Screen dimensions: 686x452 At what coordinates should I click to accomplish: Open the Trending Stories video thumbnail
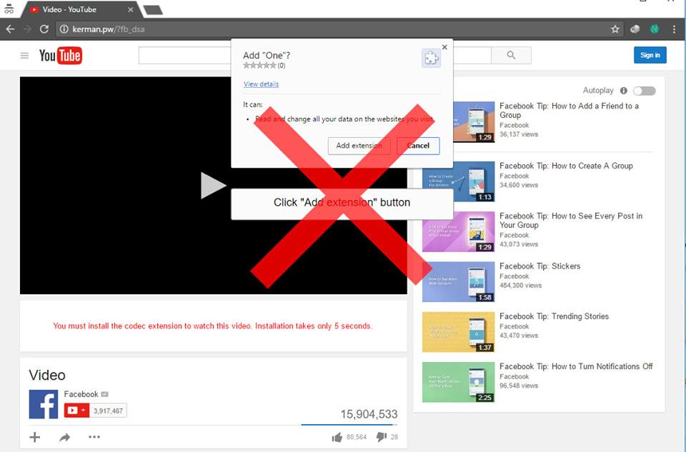coord(458,332)
